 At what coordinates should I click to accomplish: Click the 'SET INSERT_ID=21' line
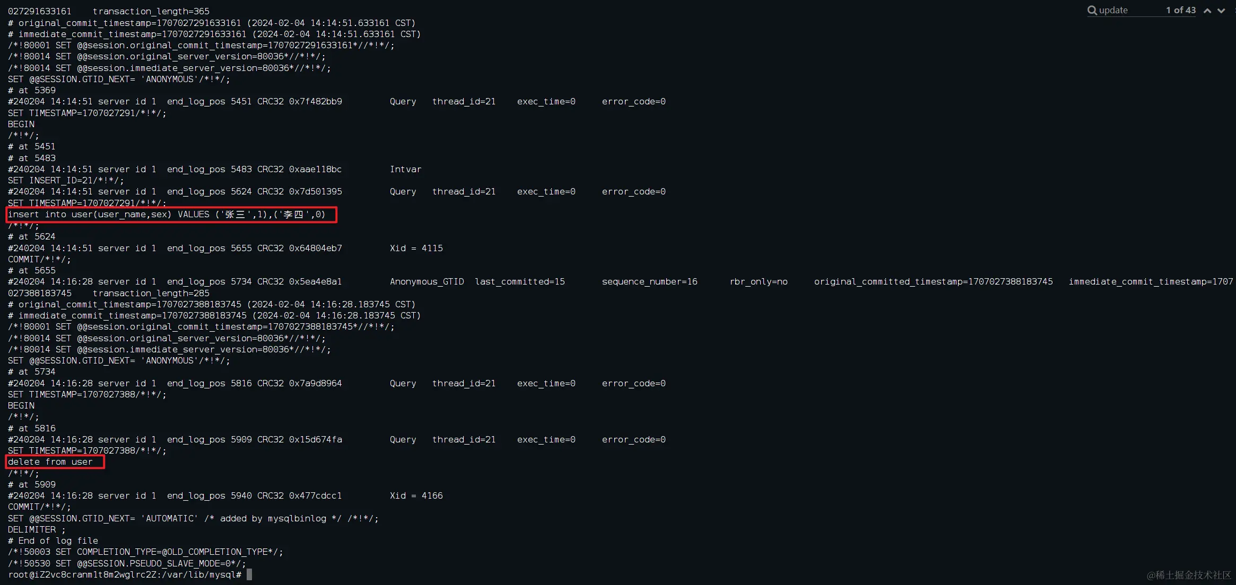[66, 180]
